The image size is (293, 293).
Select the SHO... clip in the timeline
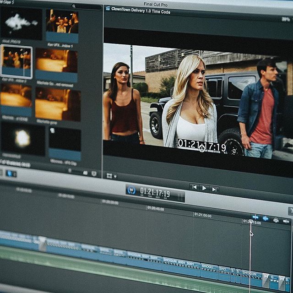224,273
